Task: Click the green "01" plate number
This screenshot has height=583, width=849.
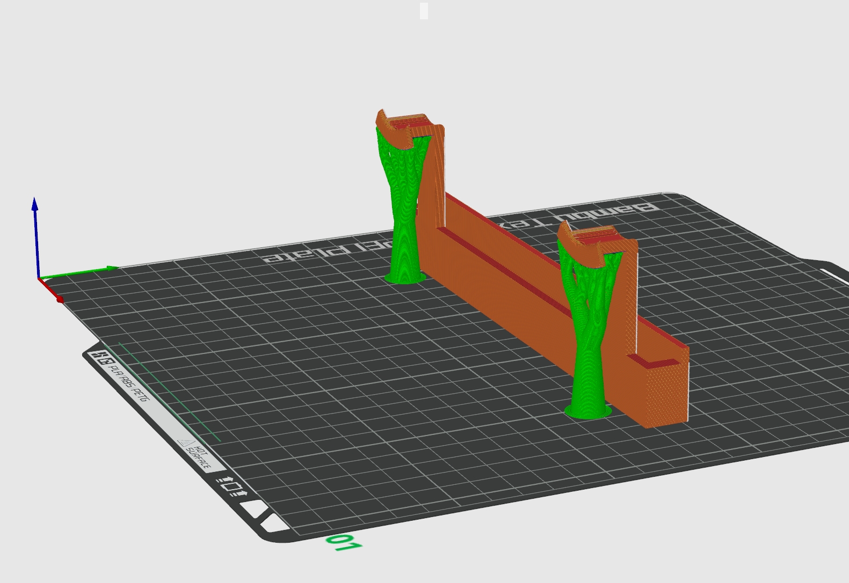Action: pos(344,543)
